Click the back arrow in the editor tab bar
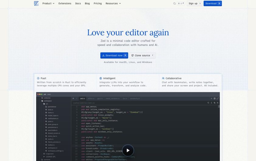Screen dimensions: 256x161 (x=73, y=98)
